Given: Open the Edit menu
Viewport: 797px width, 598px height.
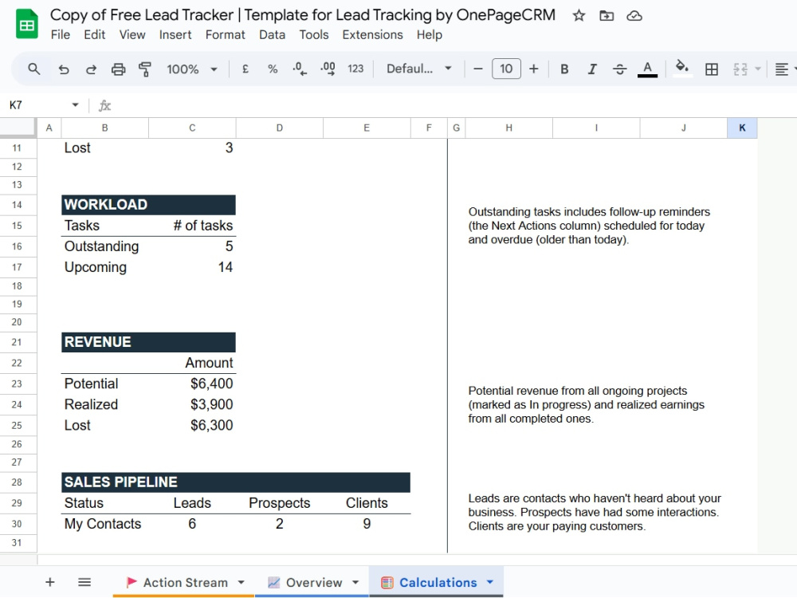Looking at the screenshot, I should coord(95,34).
